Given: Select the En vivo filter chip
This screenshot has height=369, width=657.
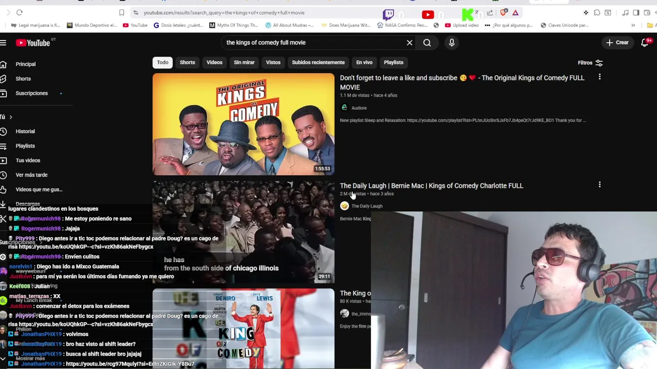Looking at the screenshot, I should [364, 63].
